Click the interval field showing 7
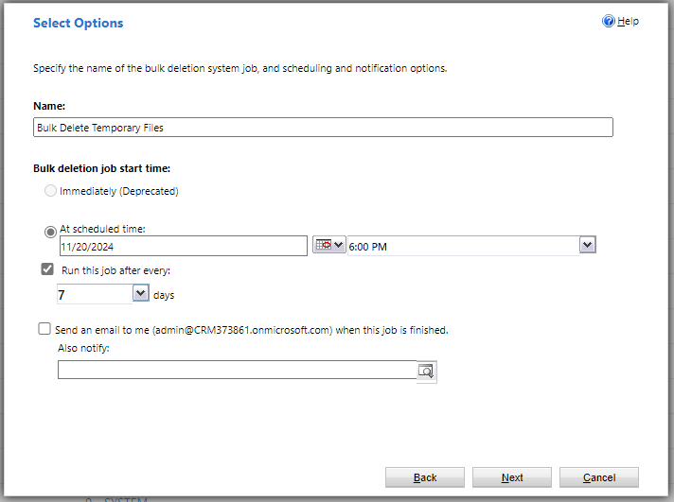 95,295
